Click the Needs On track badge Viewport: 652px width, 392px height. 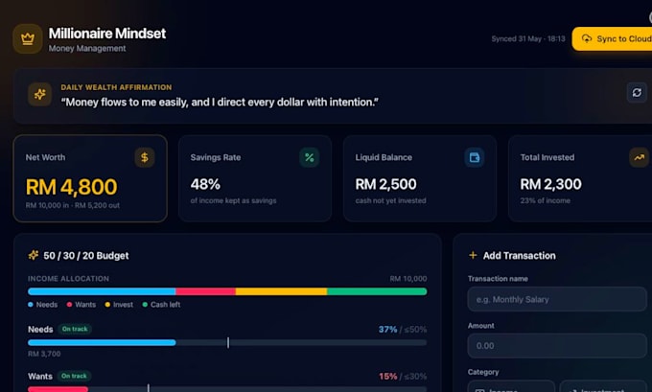coord(75,329)
